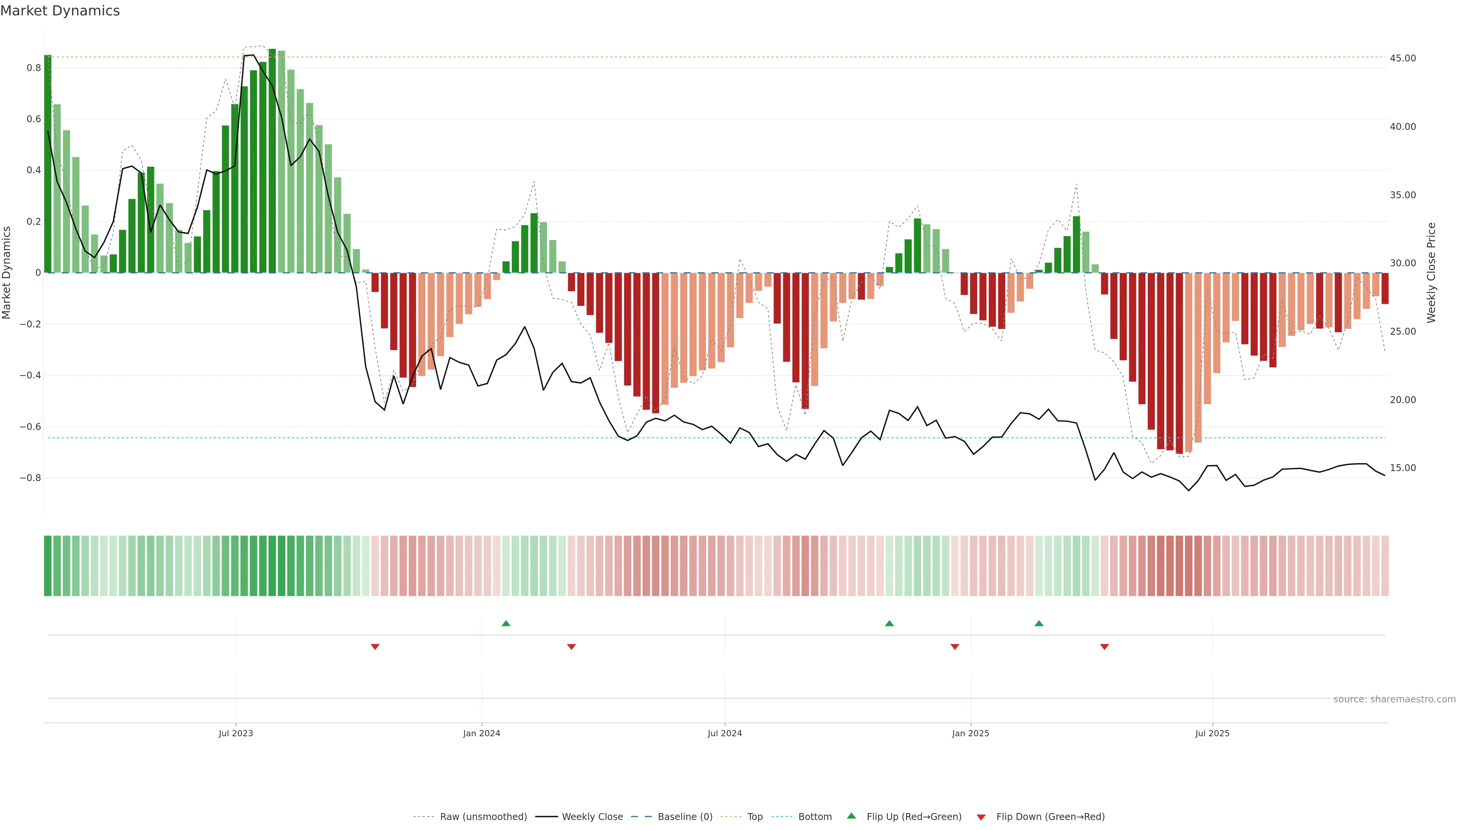Click the Flip Up green triangle legend icon
The width and height of the screenshot is (1475, 830).
pyautogui.click(x=852, y=816)
